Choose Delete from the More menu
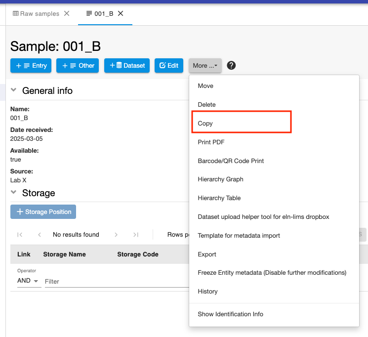Screen dimensions: 368x337 coord(274,104)
